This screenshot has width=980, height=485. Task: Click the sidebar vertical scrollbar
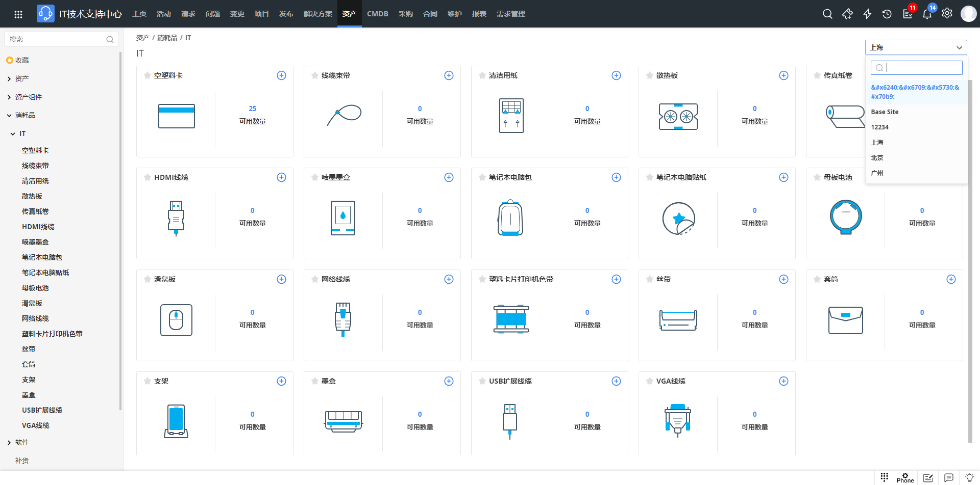pyautogui.click(x=120, y=230)
